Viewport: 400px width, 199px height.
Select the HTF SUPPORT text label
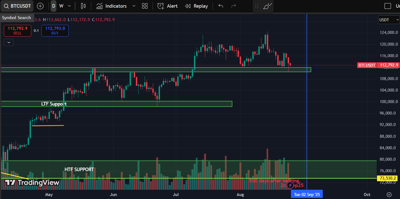pyautogui.click(x=79, y=169)
